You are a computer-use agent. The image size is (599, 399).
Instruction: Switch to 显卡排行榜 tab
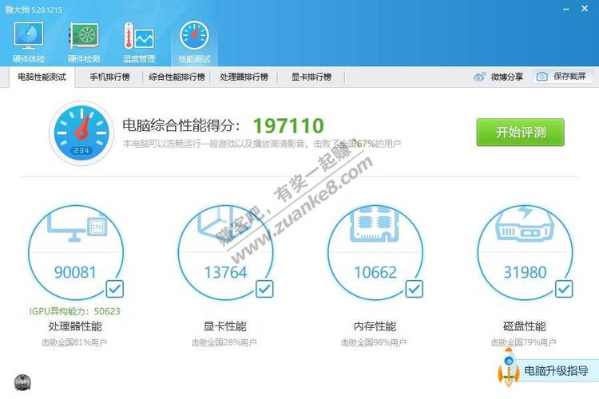311,77
